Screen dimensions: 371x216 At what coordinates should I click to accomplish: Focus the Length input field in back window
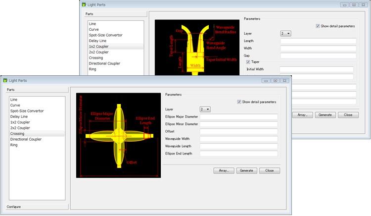318,41
